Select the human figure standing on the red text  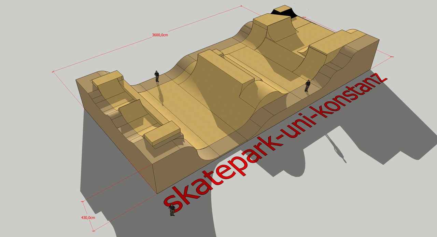[x=172, y=209]
